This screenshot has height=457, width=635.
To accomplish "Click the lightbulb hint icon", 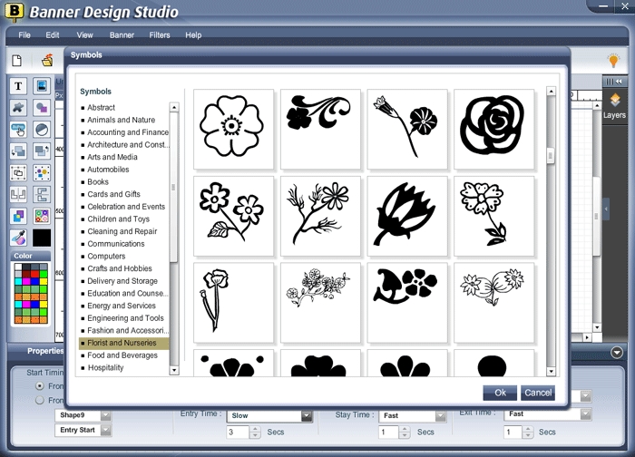I will [x=612, y=61].
